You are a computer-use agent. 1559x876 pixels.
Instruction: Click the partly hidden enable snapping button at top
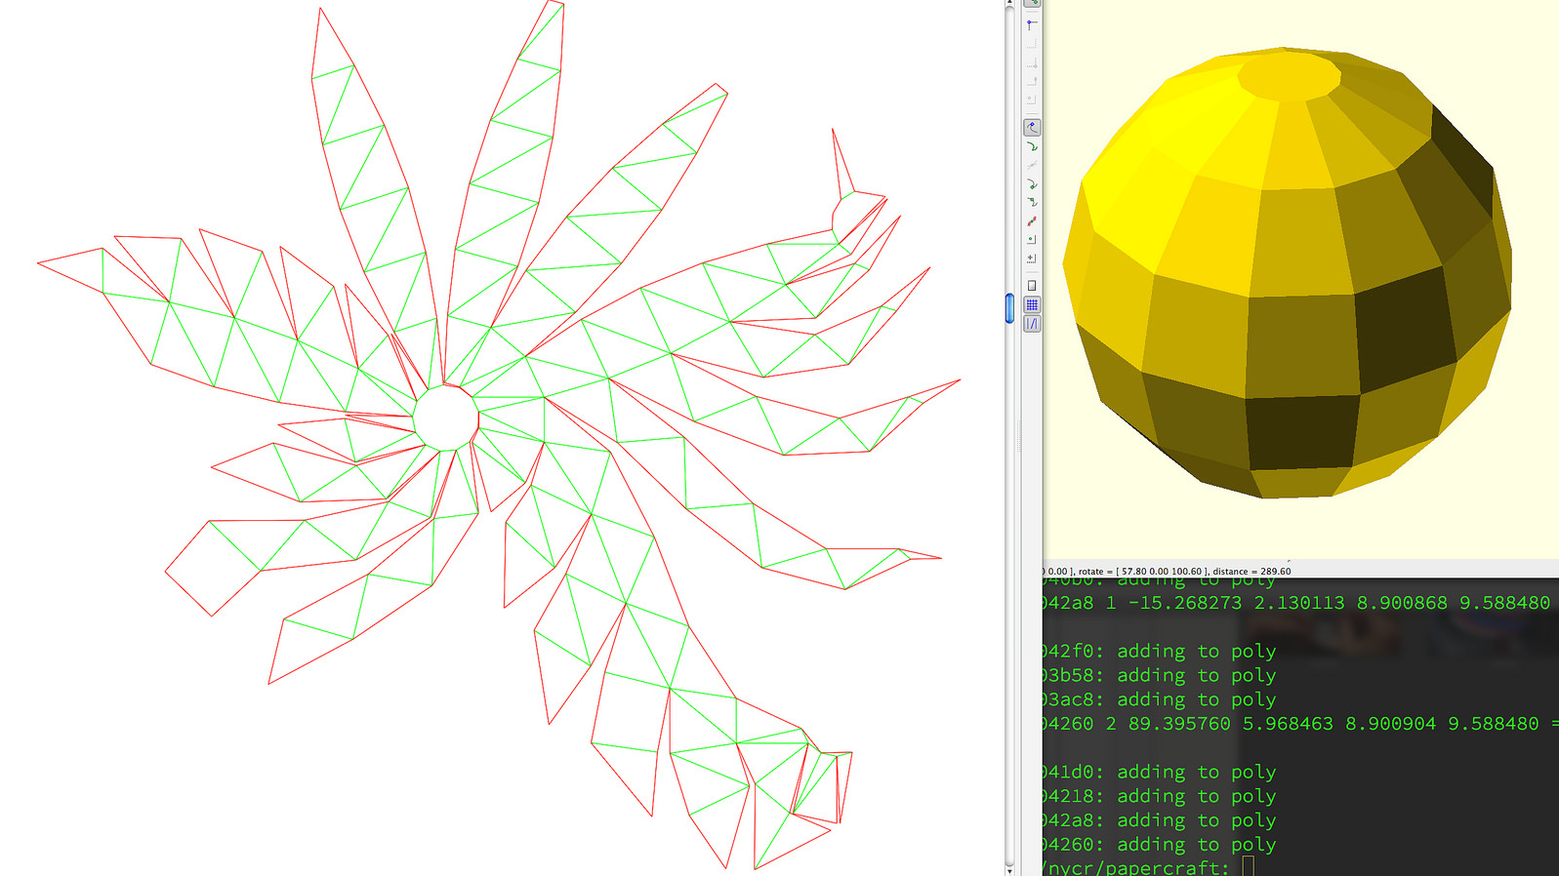1032,3
